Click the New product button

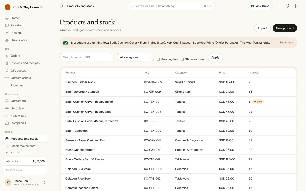point(285,28)
